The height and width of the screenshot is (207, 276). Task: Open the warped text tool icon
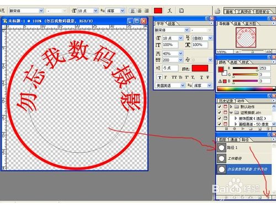tap(169, 10)
